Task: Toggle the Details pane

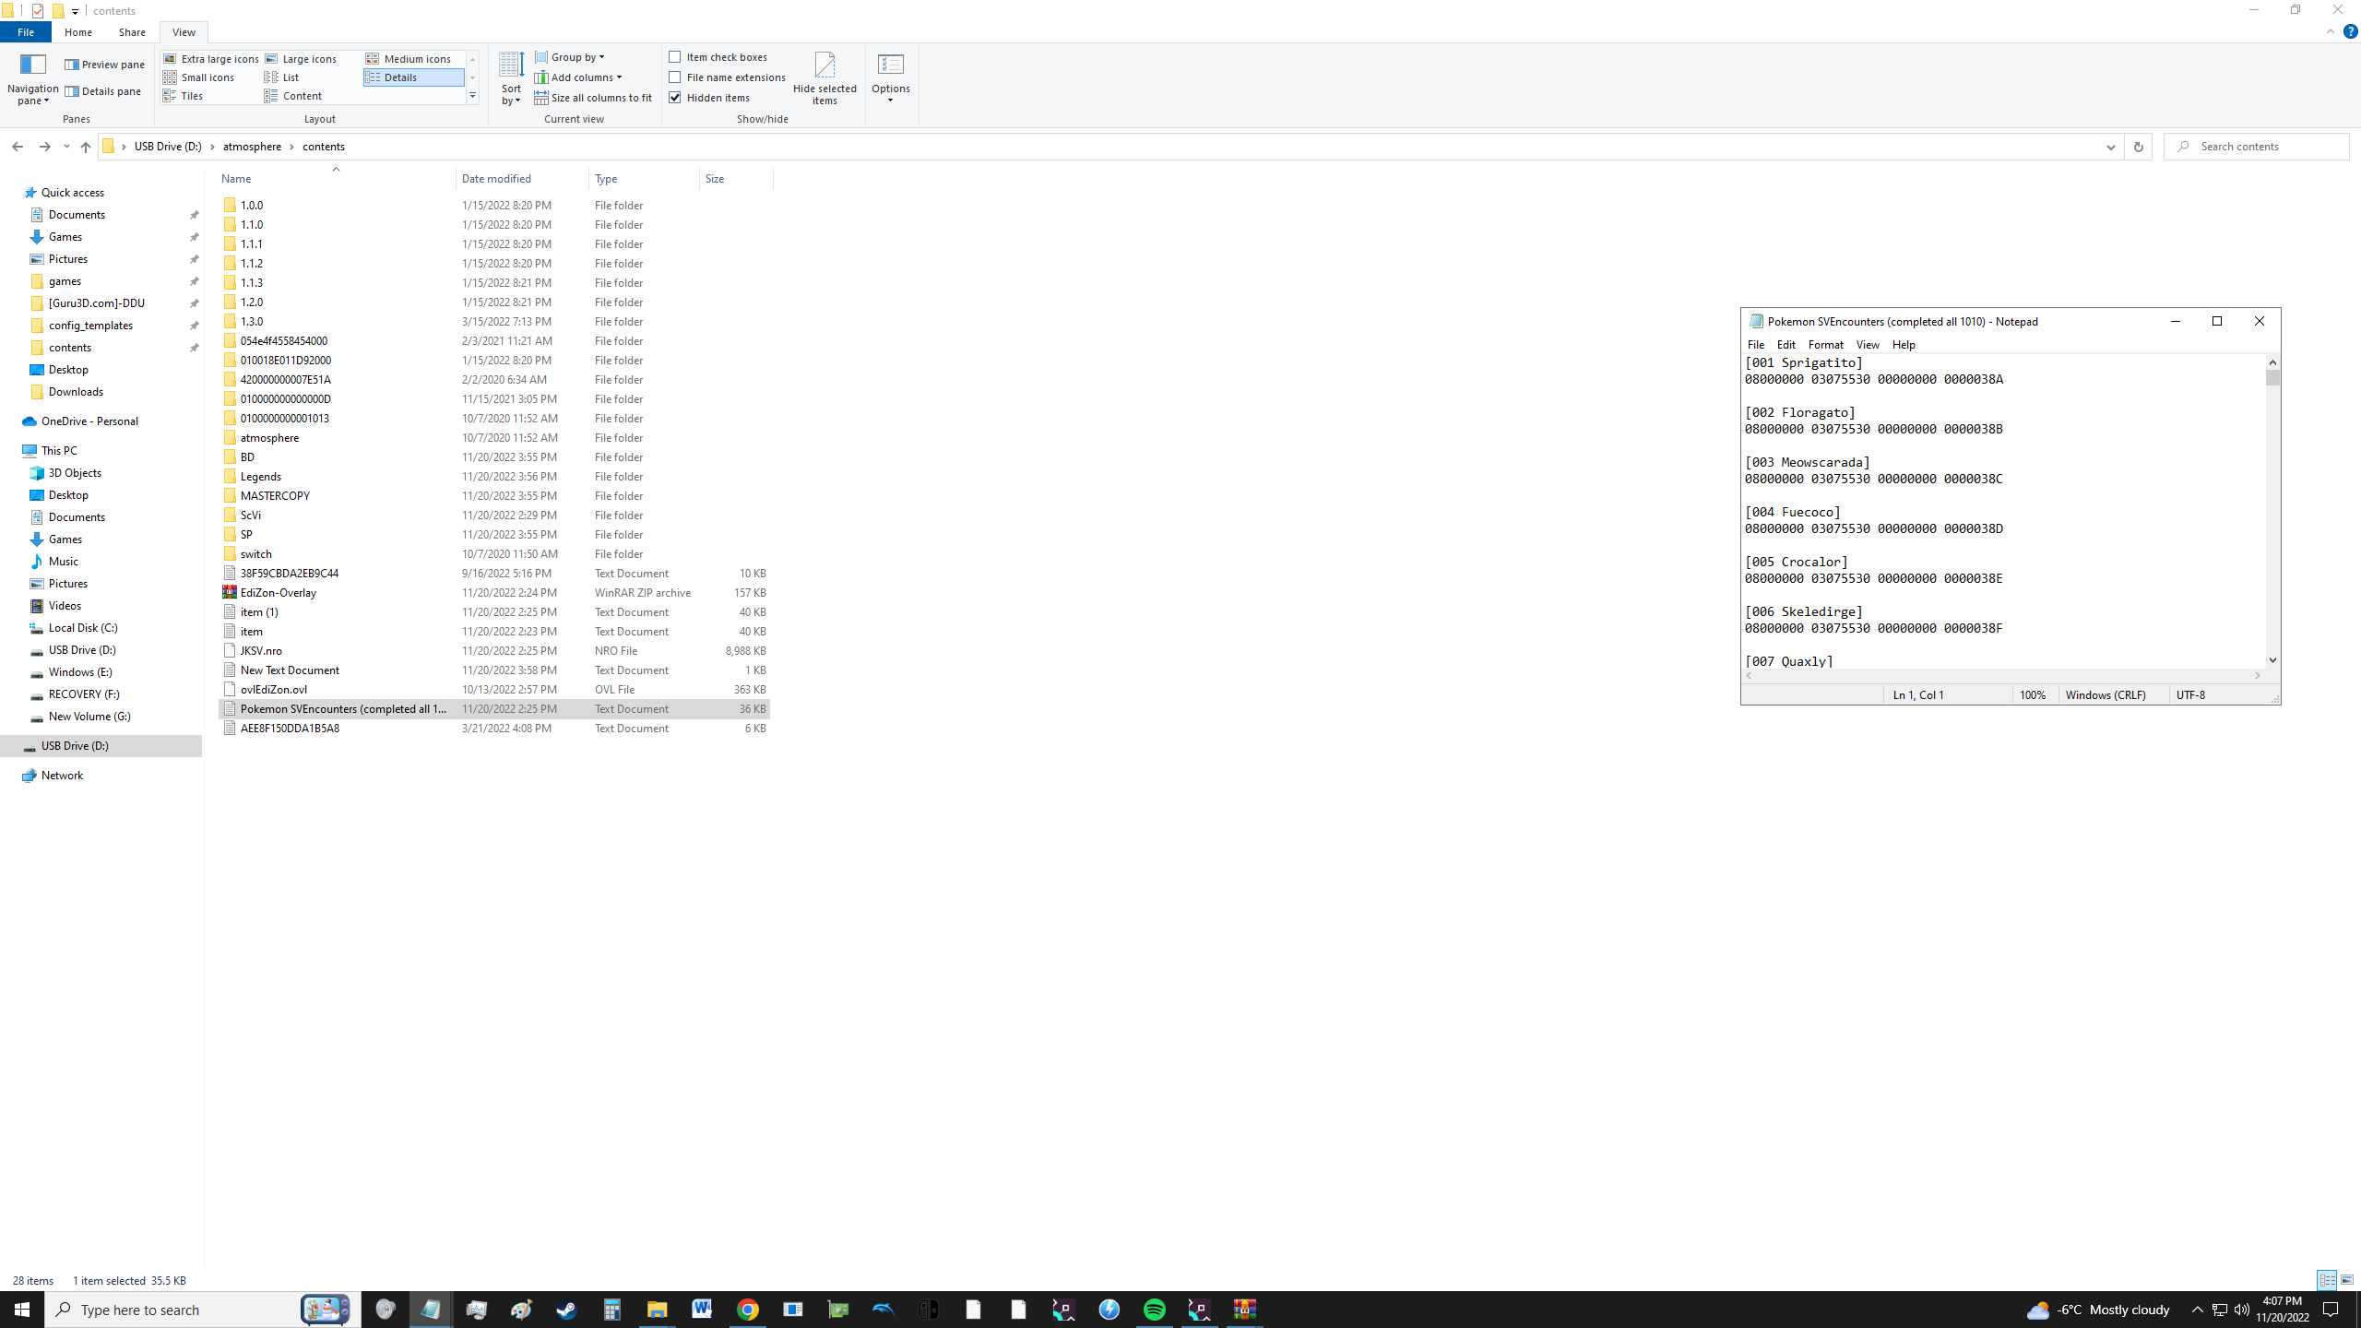Action: [102, 91]
